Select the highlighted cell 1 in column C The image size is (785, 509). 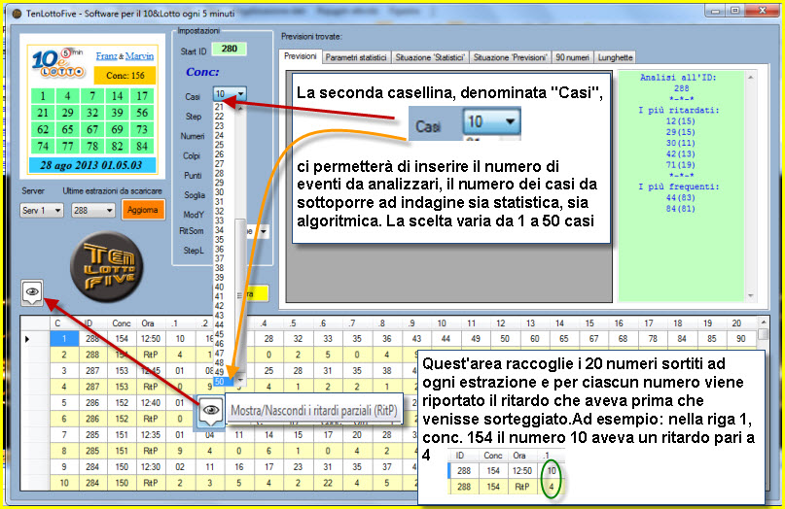pyautogui.click(x=64, y=339)
